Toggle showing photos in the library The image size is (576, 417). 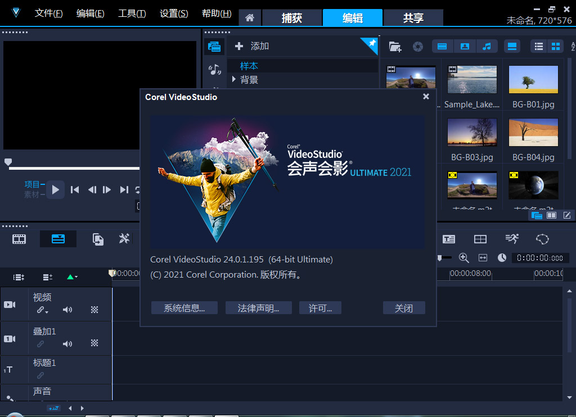tap(465, 46)
